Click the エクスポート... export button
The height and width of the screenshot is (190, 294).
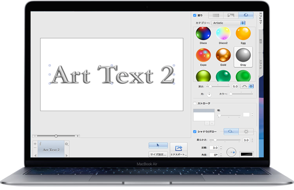(179, 150)
